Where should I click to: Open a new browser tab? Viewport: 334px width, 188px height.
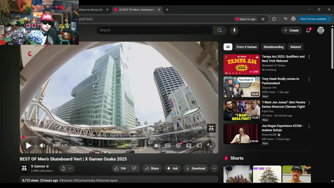pyautogui.click(x=167, y=10)
